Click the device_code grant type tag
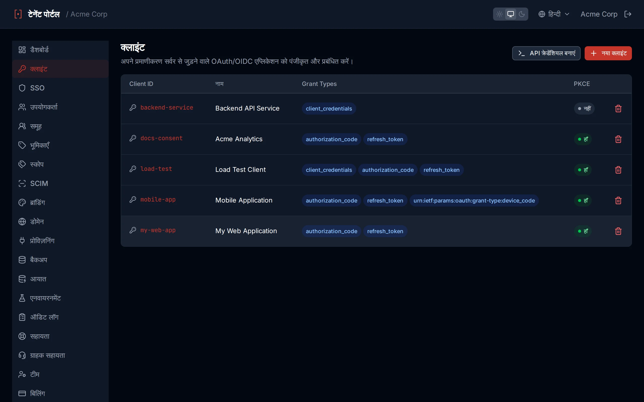Viewport: 644px width, 402px height. pyautogui.click(x=474, y=200)
